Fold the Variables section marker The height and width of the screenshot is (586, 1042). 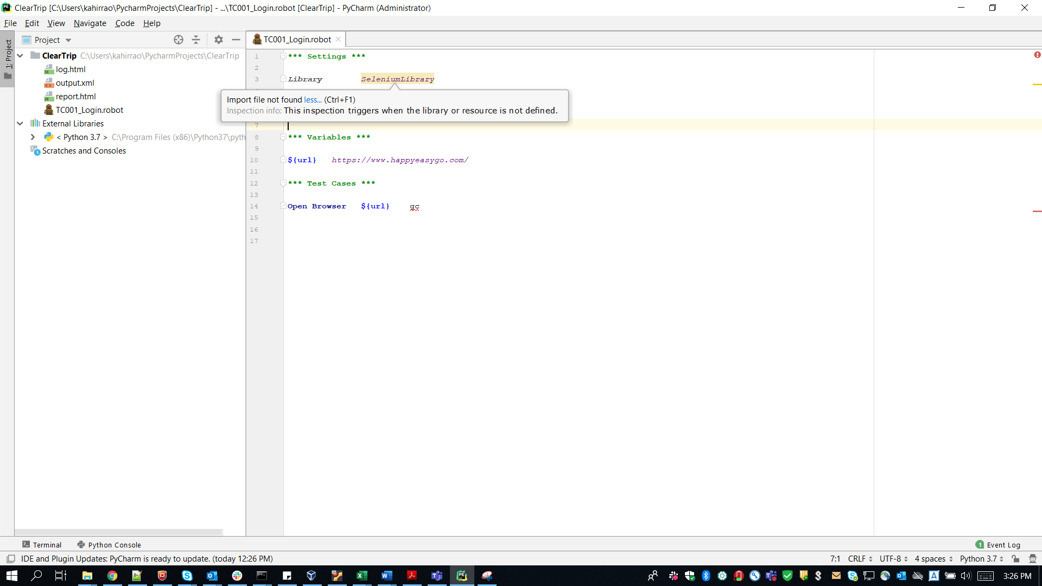[283, 137]
